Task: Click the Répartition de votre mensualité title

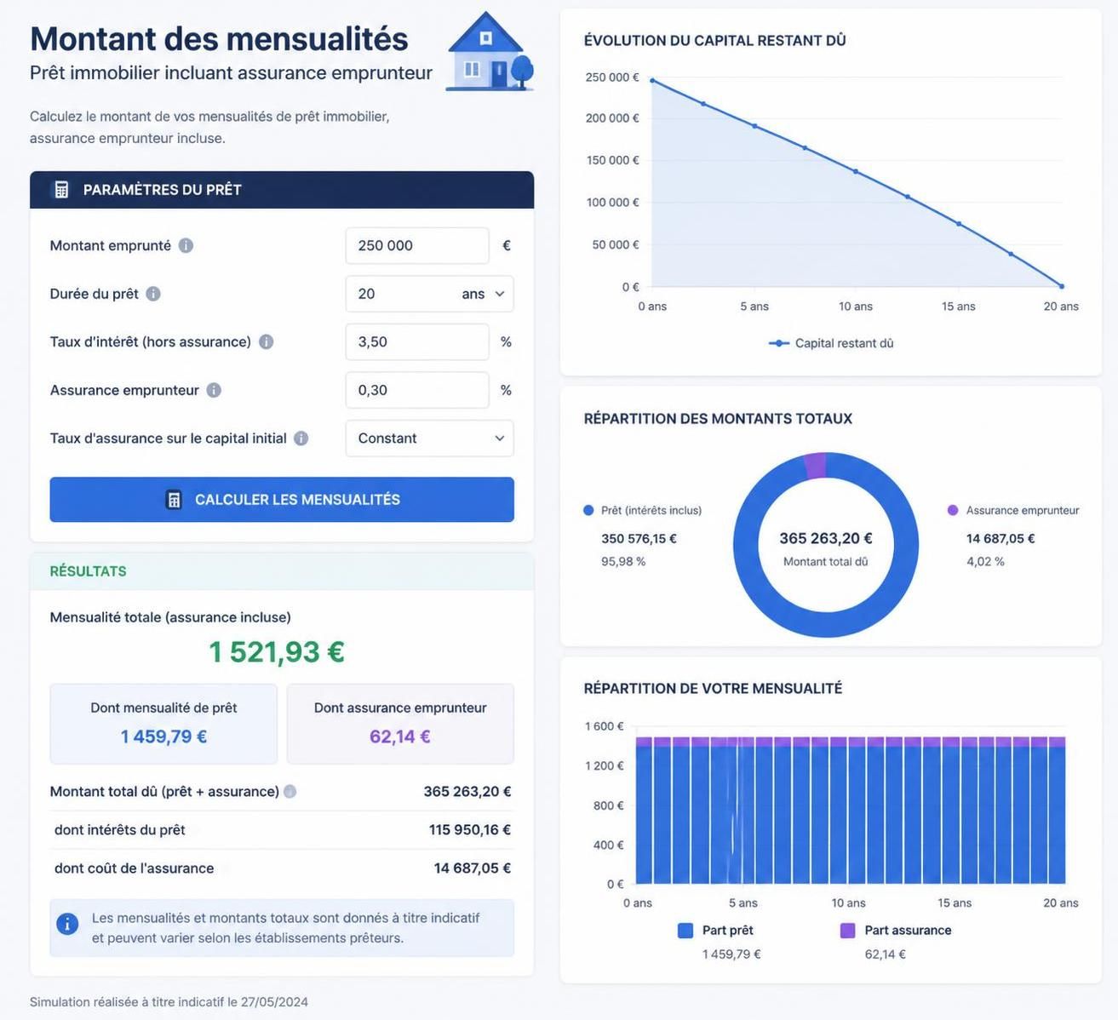Action: (x=713, y=688)
